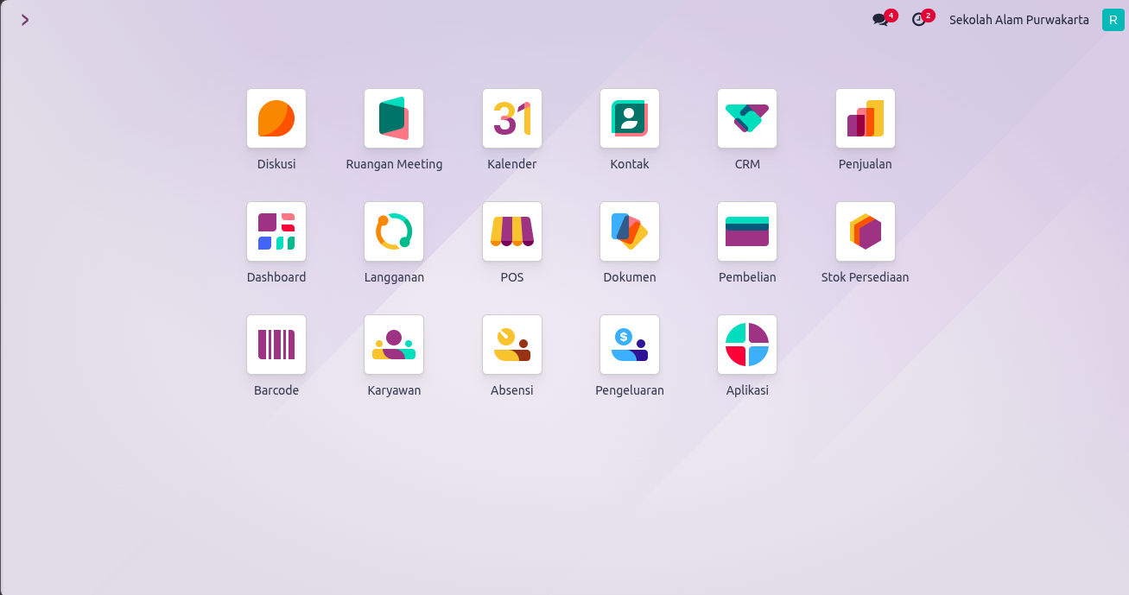Image resolution: width=1129 pixels, height=595 pixels.
Task: Expand the sidebar chevron arrow
Action: 25,20
